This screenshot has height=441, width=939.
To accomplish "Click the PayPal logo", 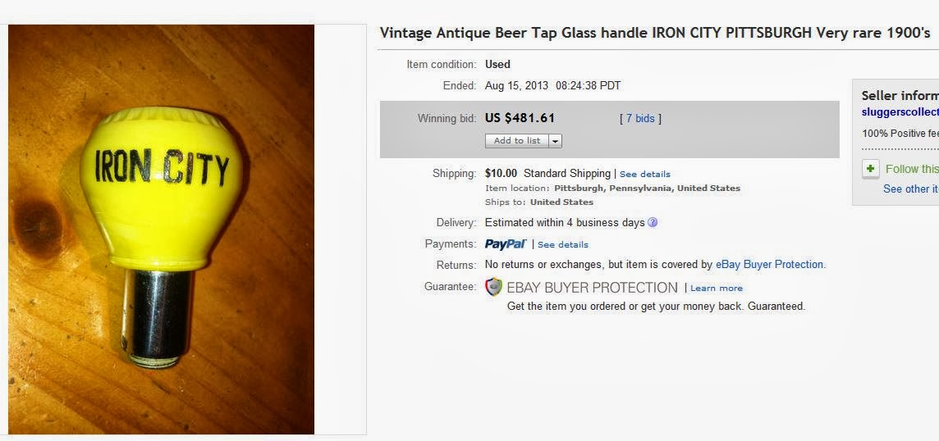I will point(505,244).
